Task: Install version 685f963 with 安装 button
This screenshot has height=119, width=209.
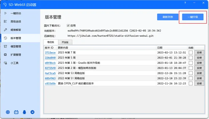Action: pyautogui.click(x=199, y=78)
